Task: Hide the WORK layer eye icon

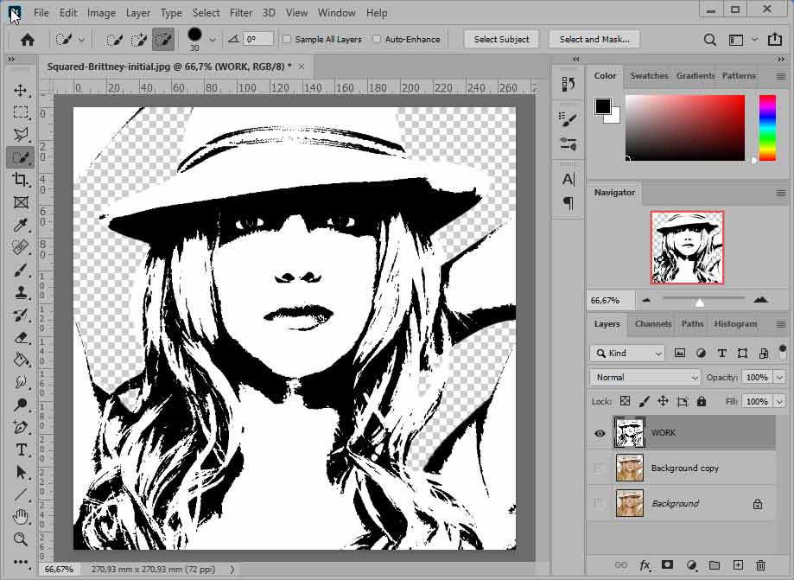Action: pos(600,433)
